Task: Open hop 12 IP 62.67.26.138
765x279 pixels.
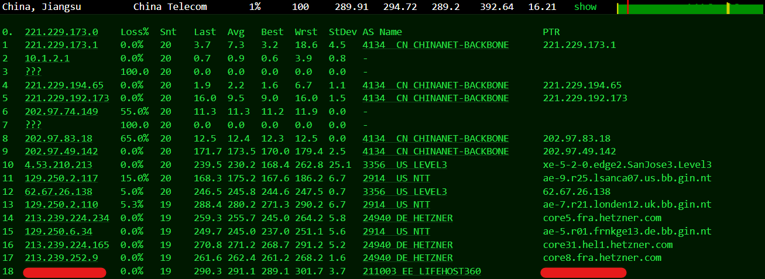Action: [58, 192]
